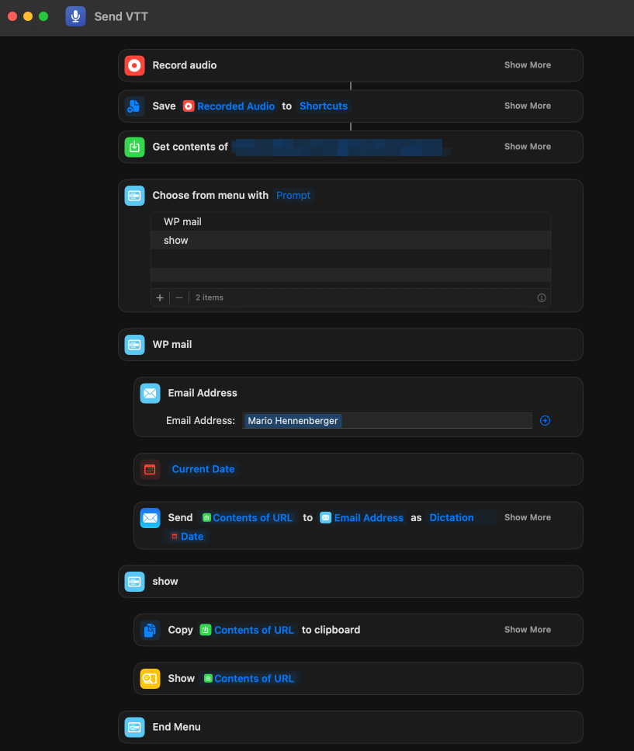The image size is (634, 751).
Task: Click the Copy to clipboard action icon
Action: [150, 630]
